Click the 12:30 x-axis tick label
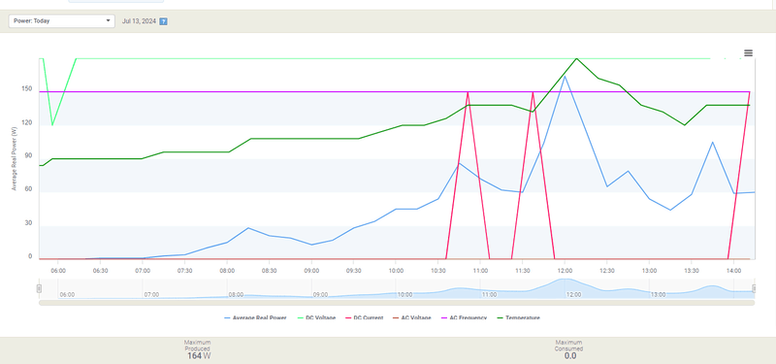The width and height of the screenshot is (776, 364). point(607,271)
